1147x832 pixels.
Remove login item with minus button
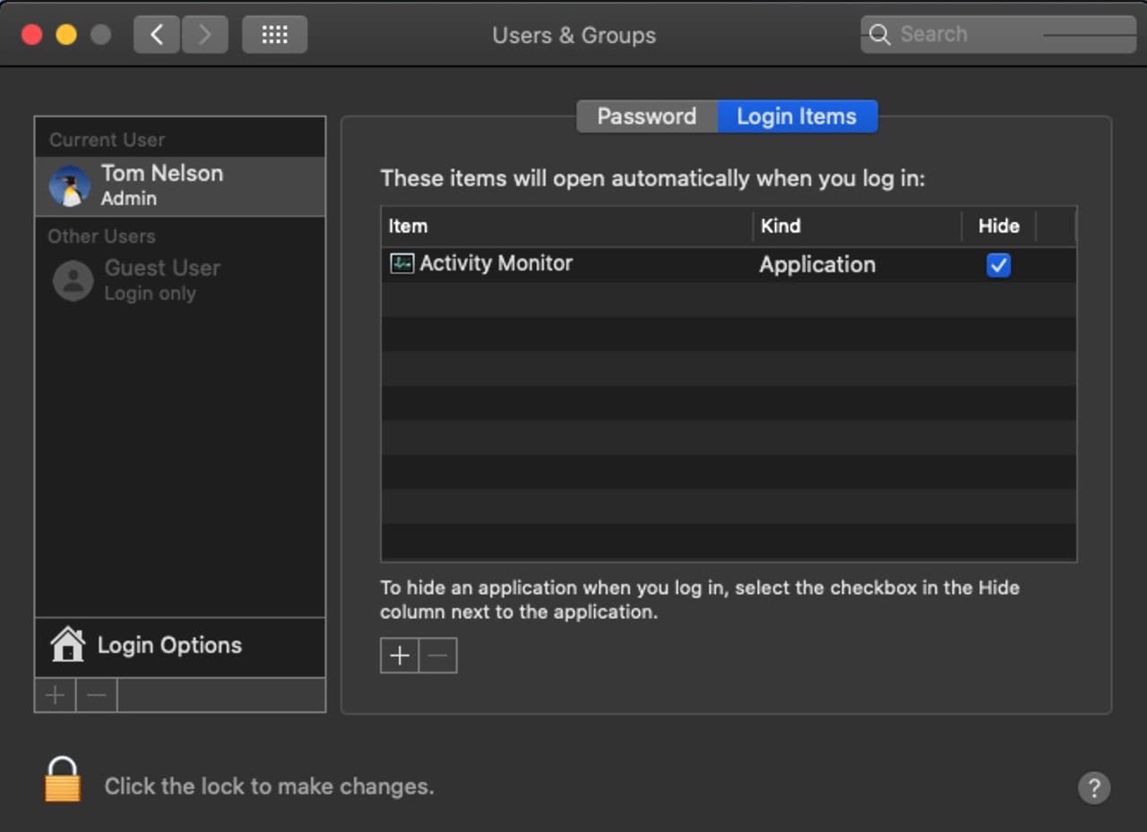tap(438, 656)
